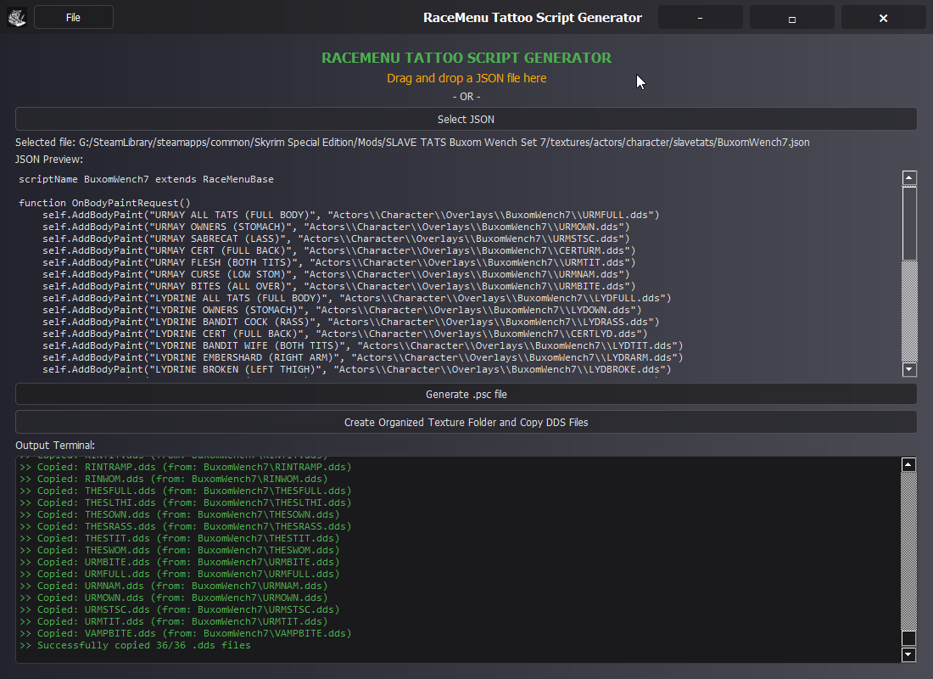Click the Output Terminal scroll up arrow
Image resolution: width=933 pixels, height=679 pixels.
point(908,464)
